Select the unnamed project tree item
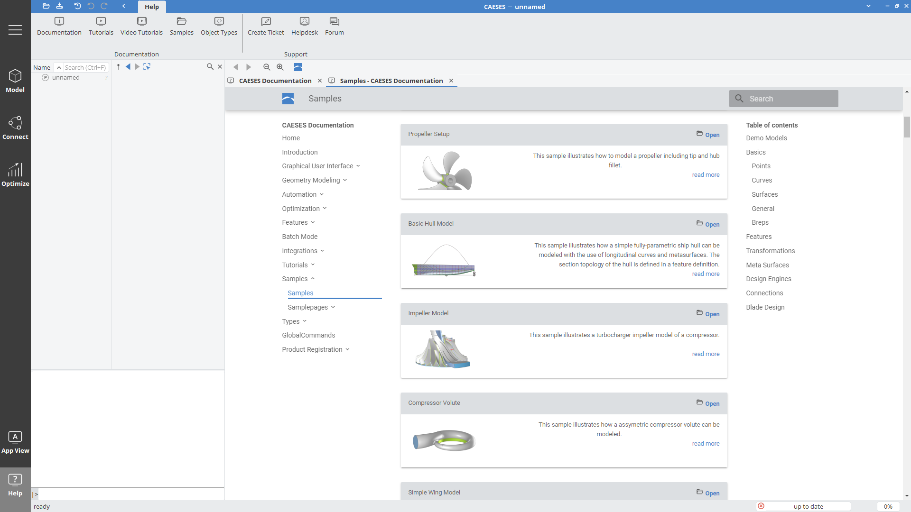This screenshot has height=512, width=911. tap(65, 78)
